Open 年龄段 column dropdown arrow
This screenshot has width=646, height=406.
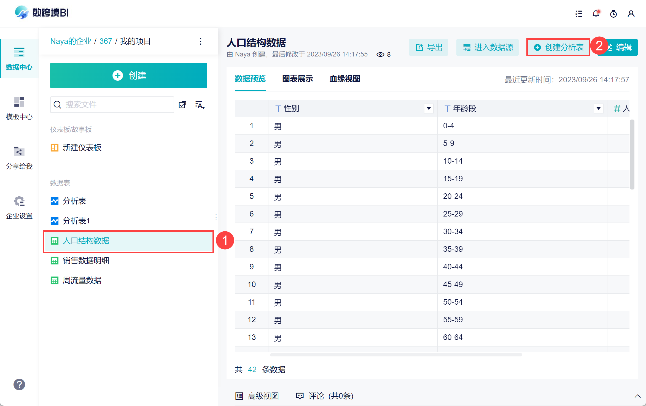point(598,109)
